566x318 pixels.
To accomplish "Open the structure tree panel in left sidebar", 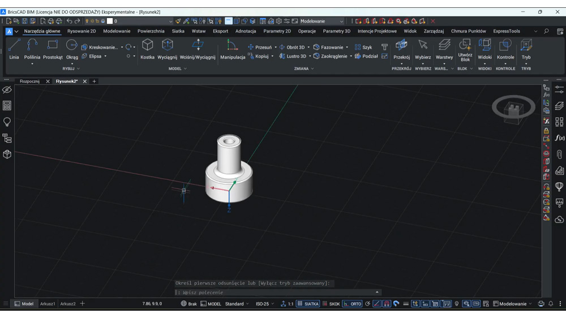I will tap(7, 138).
